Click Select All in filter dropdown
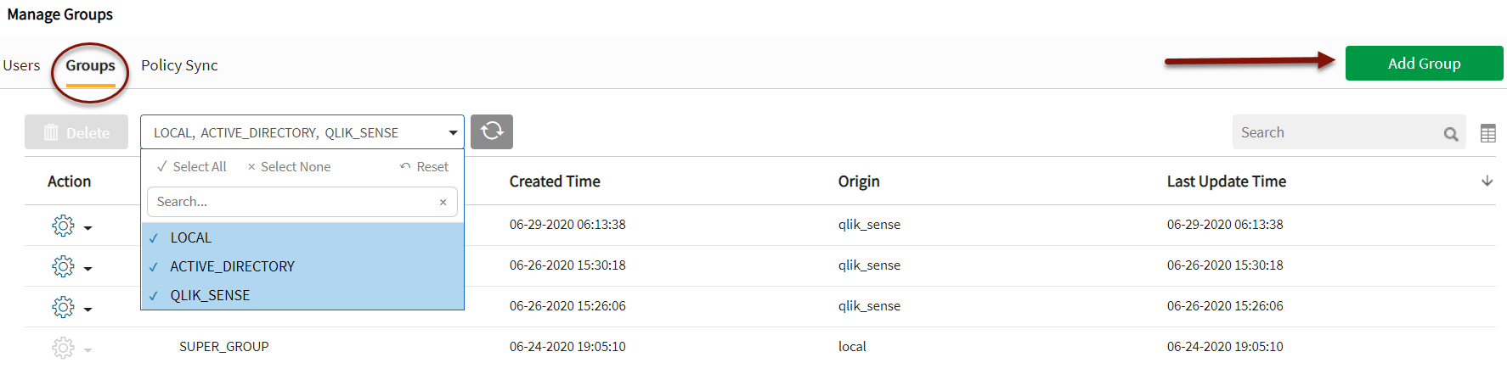 (192, 167)
